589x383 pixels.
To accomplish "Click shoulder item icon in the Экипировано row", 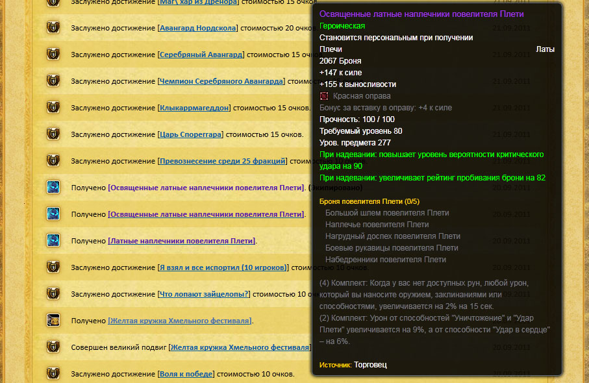I will (53, 188).
